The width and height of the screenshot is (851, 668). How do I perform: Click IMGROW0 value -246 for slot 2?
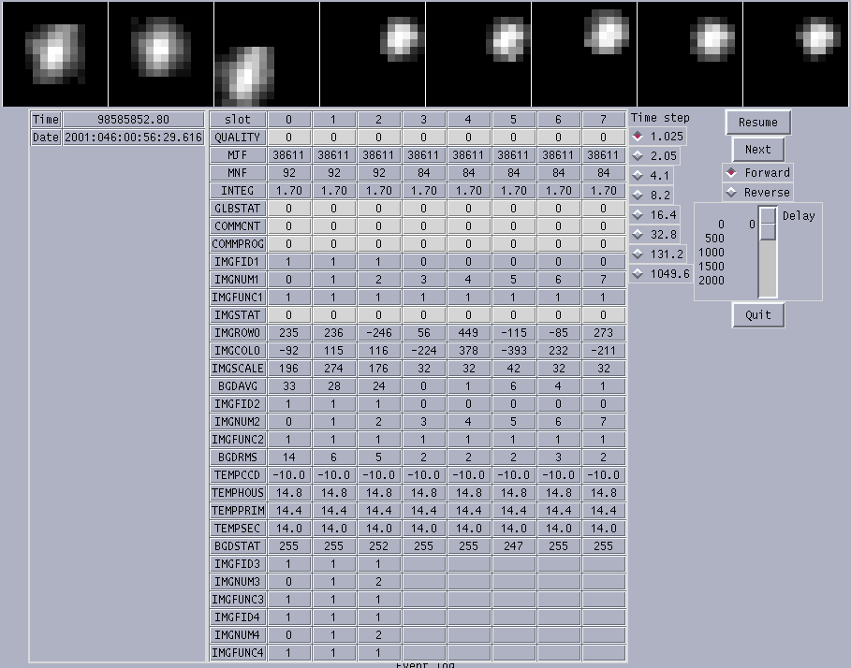tap(378, 332)
